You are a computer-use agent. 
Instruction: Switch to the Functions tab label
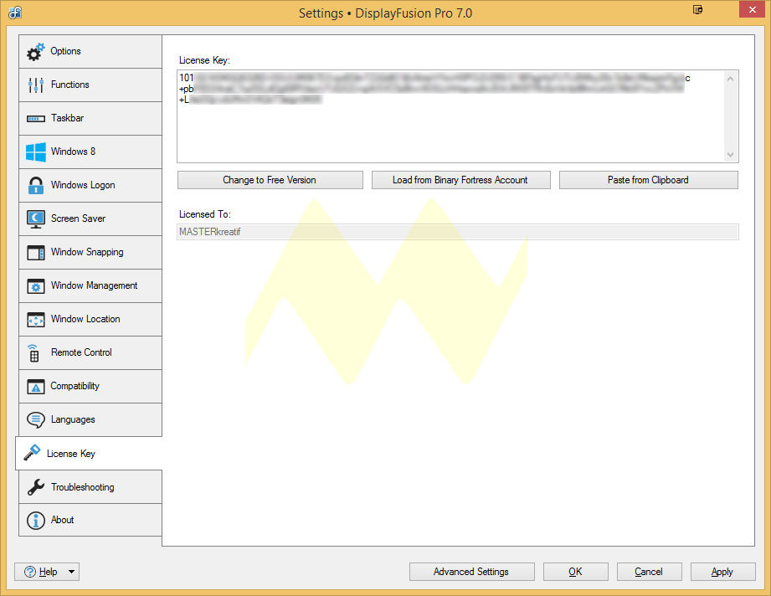(x=70, y=85)
